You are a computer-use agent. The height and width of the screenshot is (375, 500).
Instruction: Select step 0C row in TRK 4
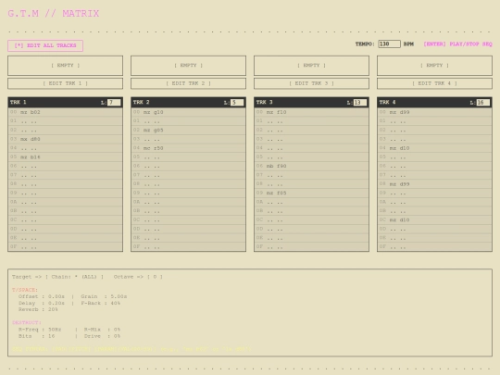click(x=434, y=220)
